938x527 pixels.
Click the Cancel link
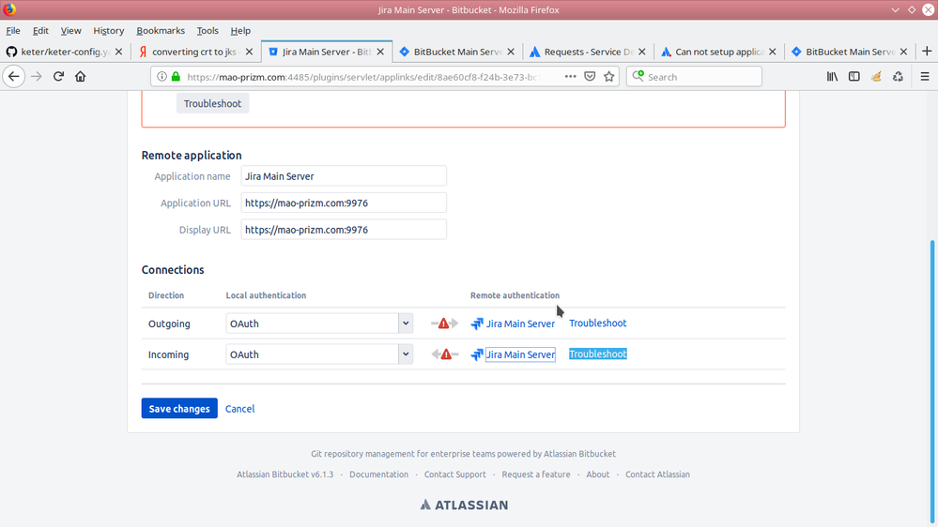(239, 409)
